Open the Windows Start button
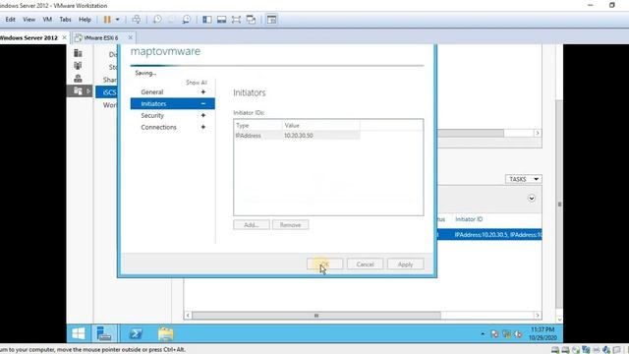Screen dimensions: 629x354 point(79,333)
